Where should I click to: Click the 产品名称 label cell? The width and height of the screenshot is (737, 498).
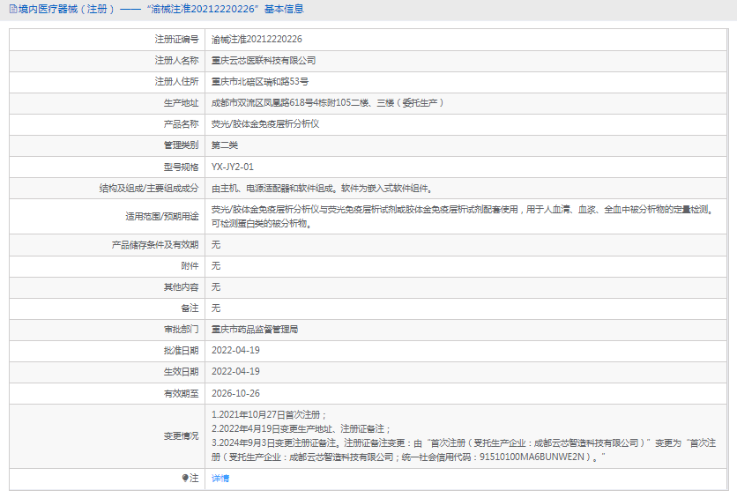click(108, 124)
